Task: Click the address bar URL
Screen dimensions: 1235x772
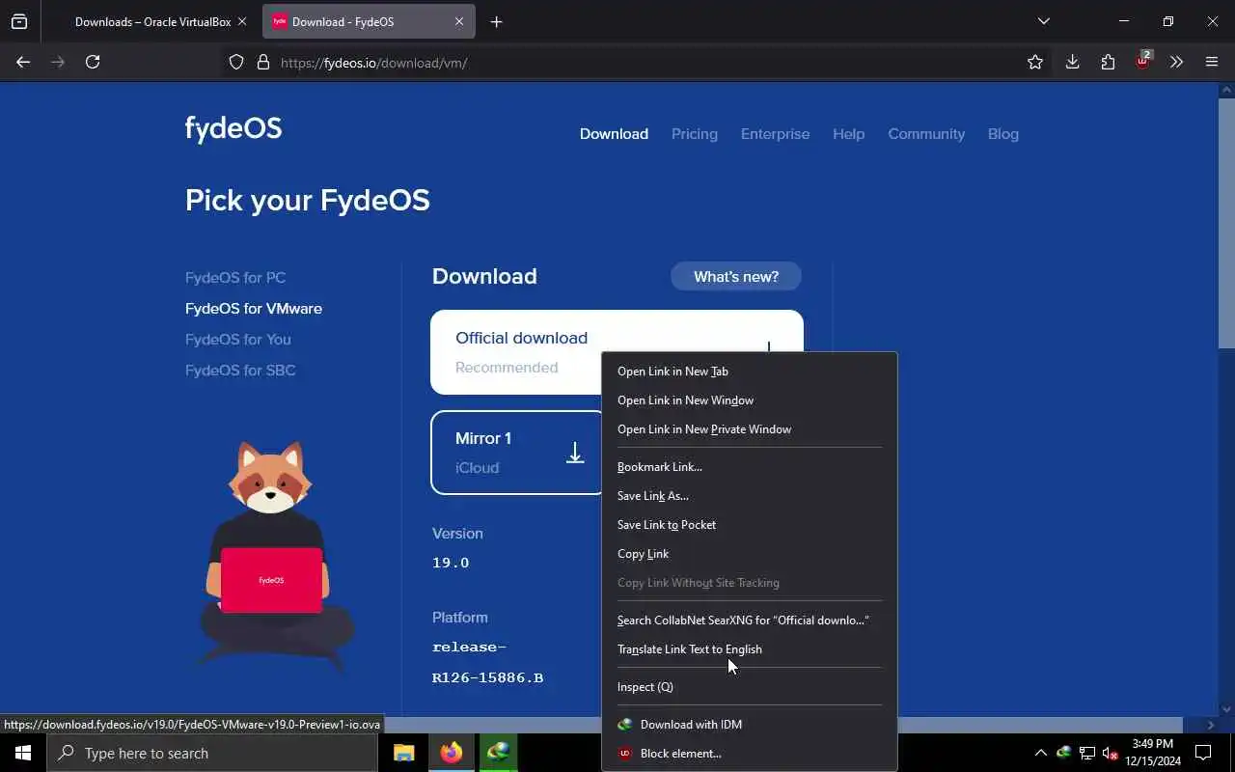Action: [374, 63]
